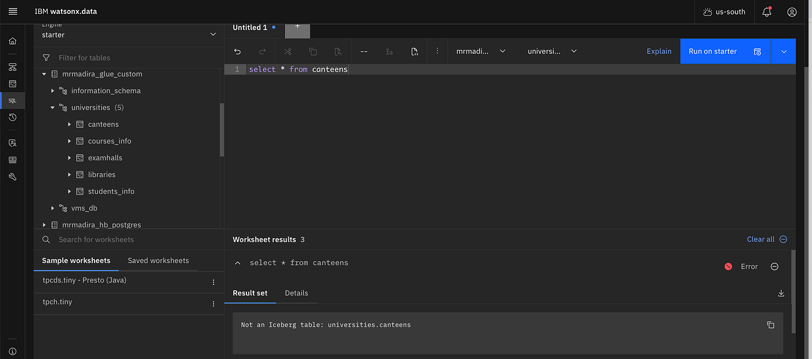Viewport: 812px width, 359px height.
Task: Copy the selected SQL text
Action: (x=313, y=52)
